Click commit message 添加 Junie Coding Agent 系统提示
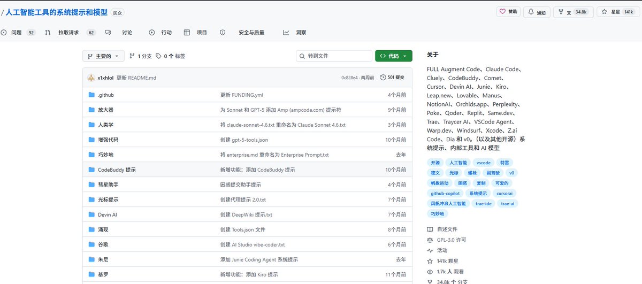Viewport: 642px width, 284px height. [259, 260]
